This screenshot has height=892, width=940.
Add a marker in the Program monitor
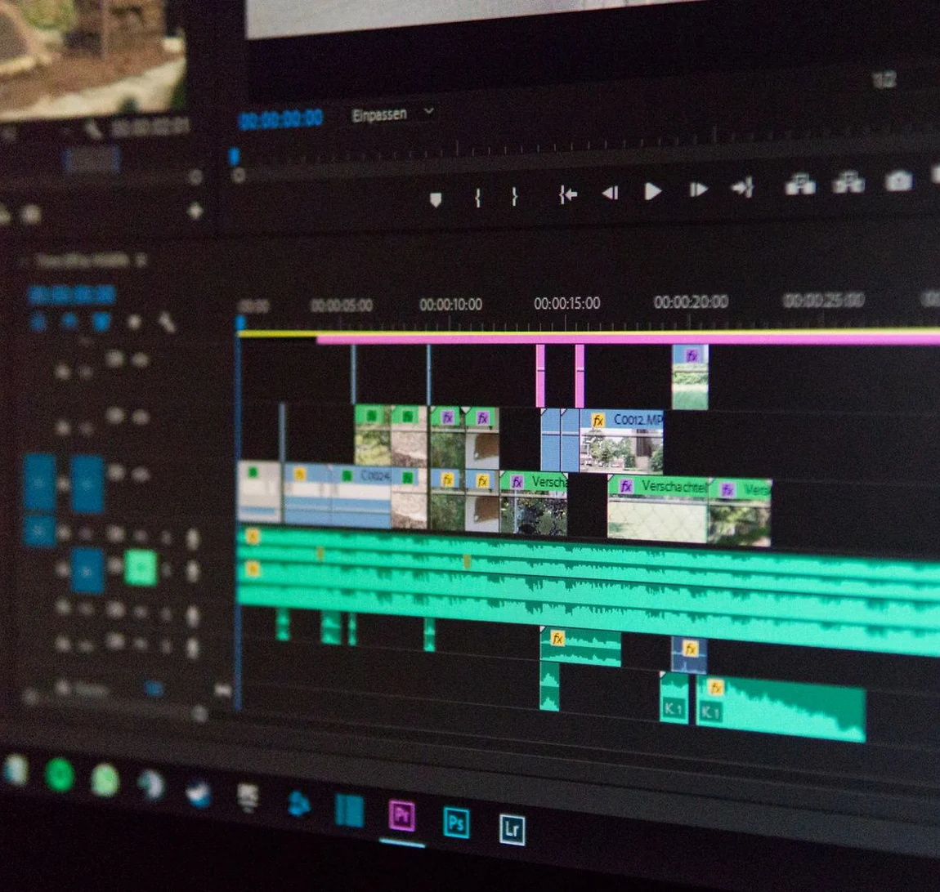pyautogui.click(x=436, y=199)
